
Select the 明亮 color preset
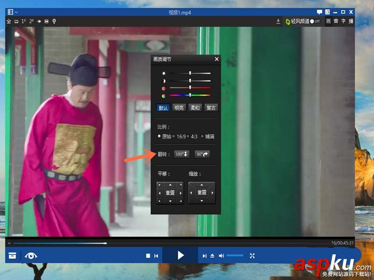tap(178, 107)
